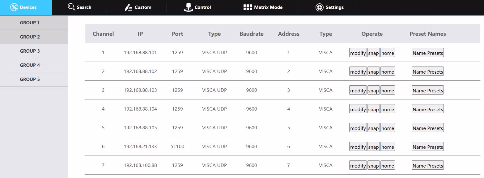
Task: Click the Custom pencil icon
Action: point(128,7)
